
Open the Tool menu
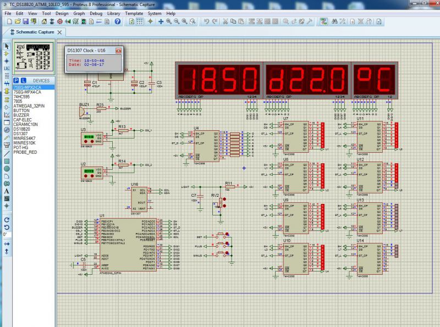(46, 13)
